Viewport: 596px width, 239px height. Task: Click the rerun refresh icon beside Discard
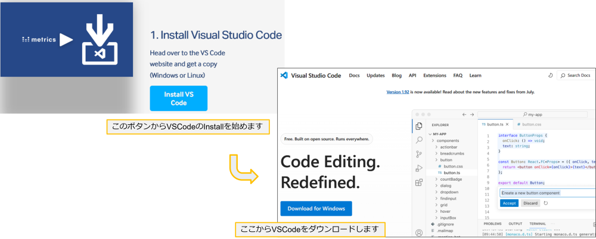click(546, 203)
